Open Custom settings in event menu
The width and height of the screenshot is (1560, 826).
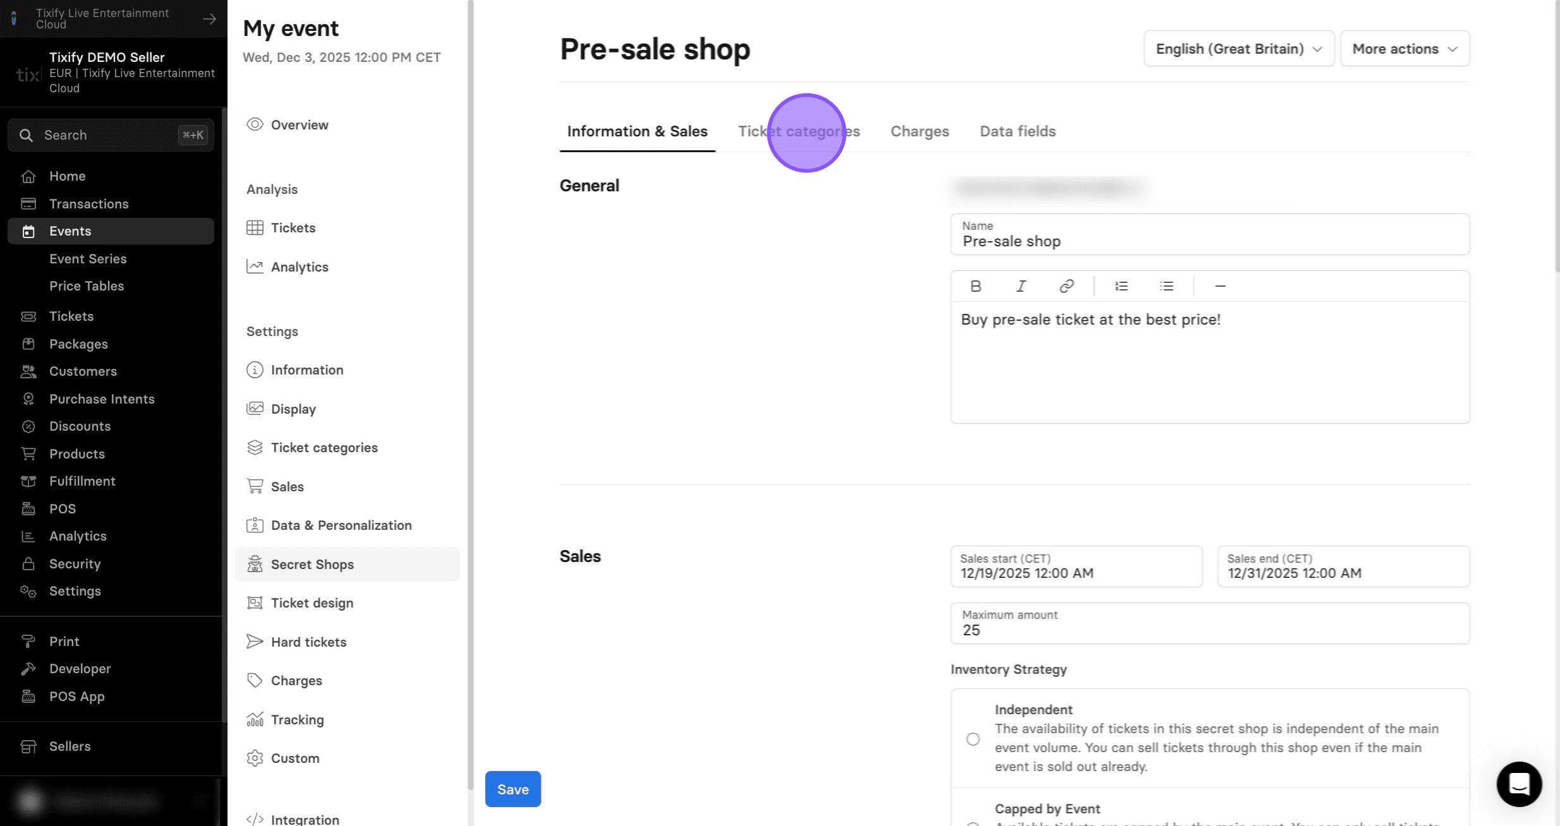[x=347, y=758]
